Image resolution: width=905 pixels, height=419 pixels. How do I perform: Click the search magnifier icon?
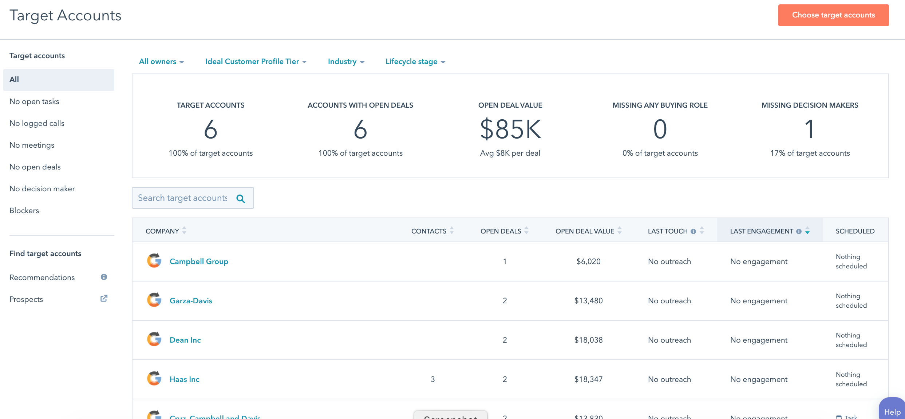tap(241, 198)
